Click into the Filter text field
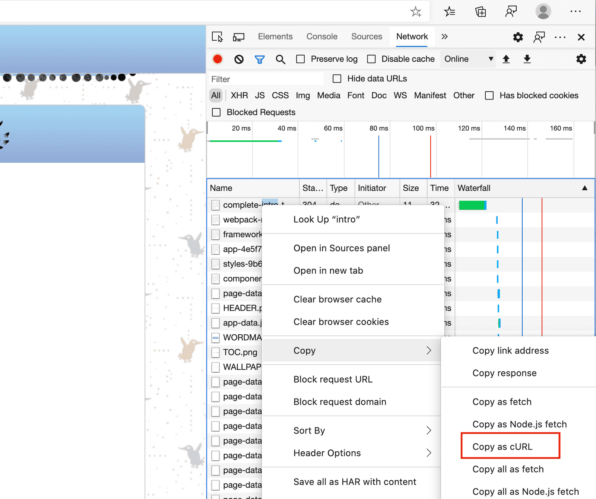The image size is (596, 499). [x=266, y=79]
